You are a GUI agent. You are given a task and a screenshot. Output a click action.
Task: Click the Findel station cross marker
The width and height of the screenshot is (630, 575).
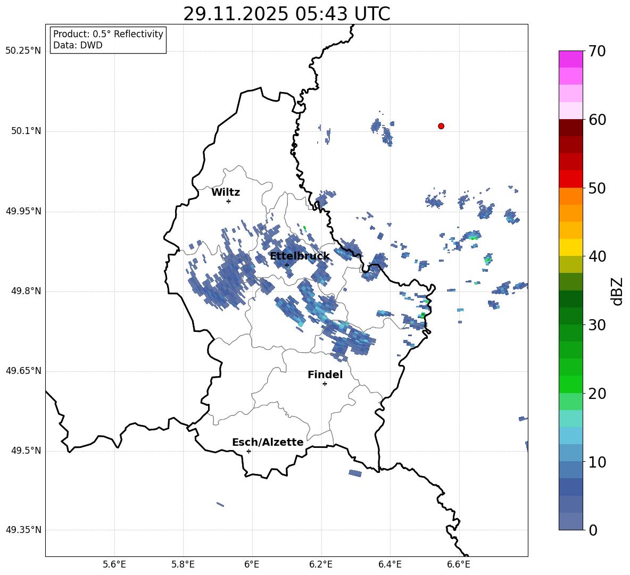click(x=325, y=384)
